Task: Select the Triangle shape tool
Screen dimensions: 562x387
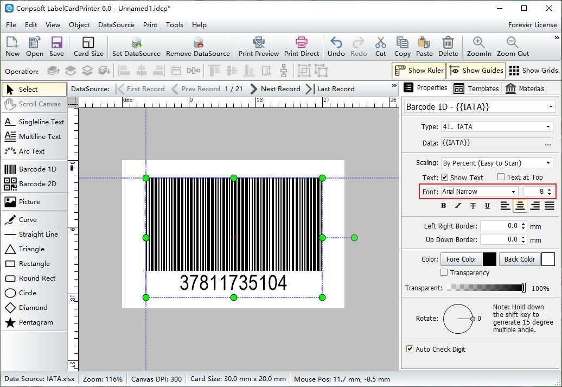Action: point(34,249)
